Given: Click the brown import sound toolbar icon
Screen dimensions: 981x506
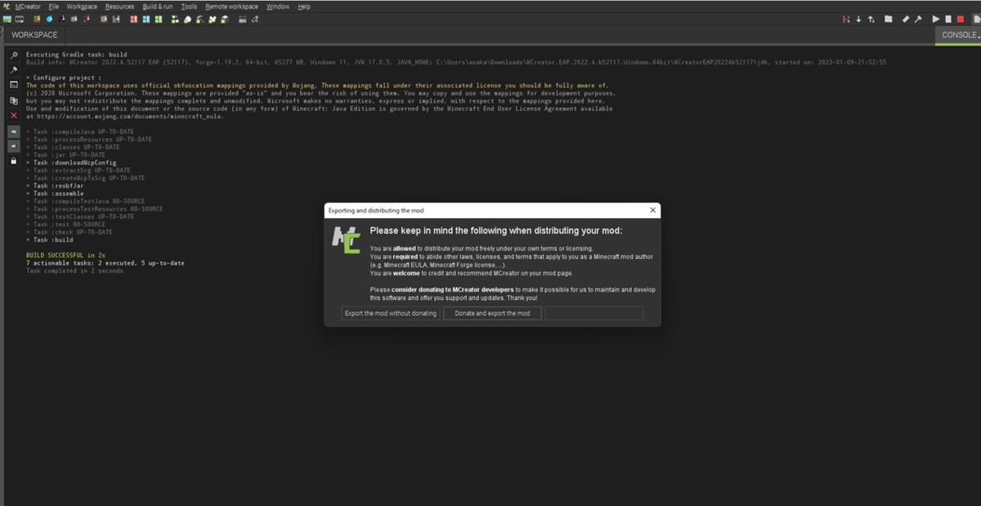Looking at the screenshot, I should pos(105,19).
